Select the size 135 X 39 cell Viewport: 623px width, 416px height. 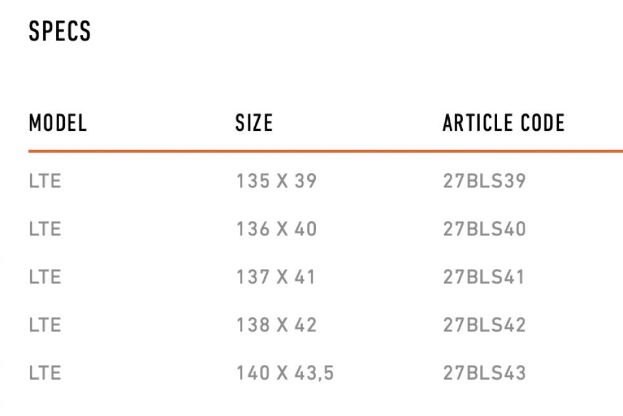pos(277,181)
